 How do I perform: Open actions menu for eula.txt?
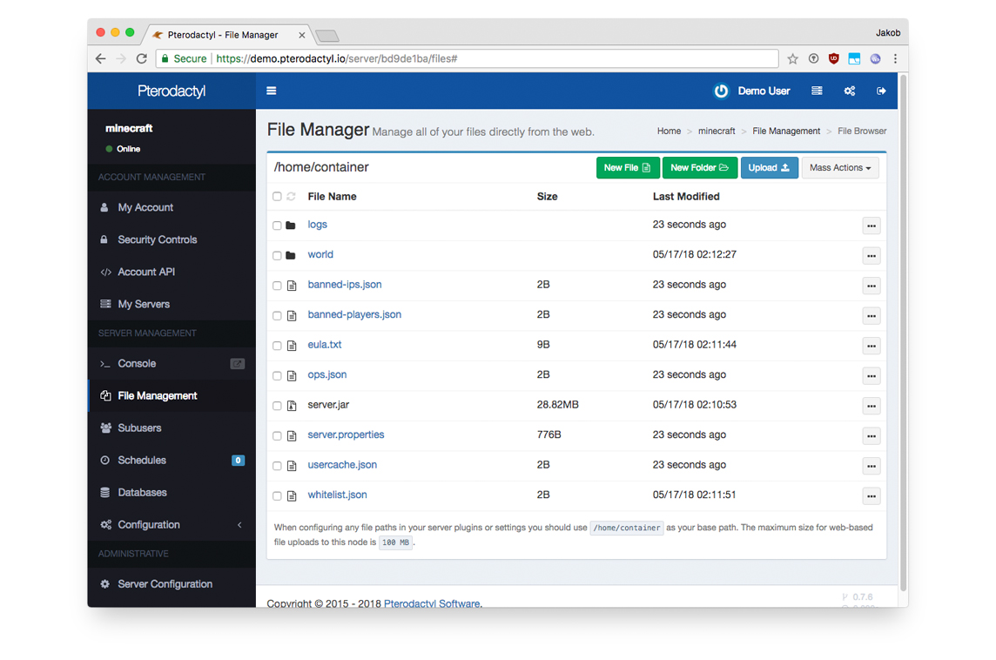pyautogui.click(x=871, y=346)
